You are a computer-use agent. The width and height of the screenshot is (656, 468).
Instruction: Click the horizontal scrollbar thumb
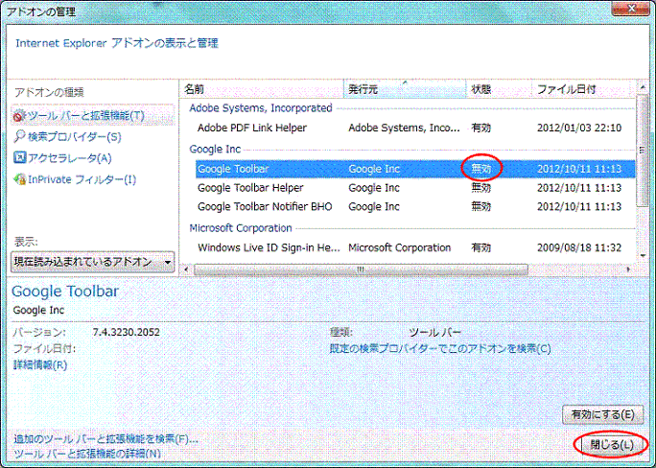pyautogui.click(x=361, y=269)
